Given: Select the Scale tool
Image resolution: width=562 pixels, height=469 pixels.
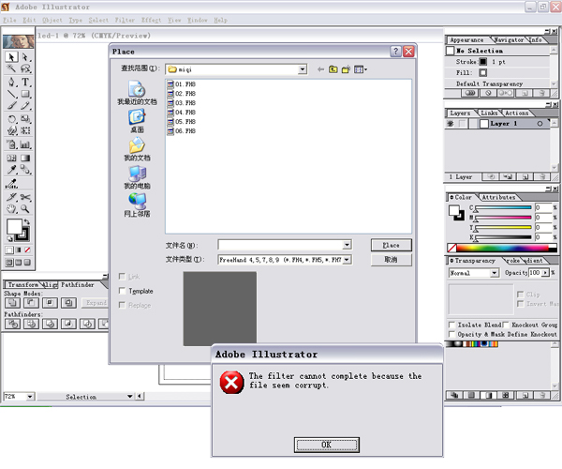Looking at the screenshot, I should [x=25, y=119].
